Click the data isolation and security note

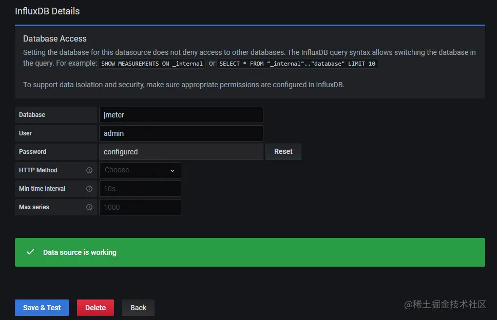pyautogui.click(x=184, y=85)
